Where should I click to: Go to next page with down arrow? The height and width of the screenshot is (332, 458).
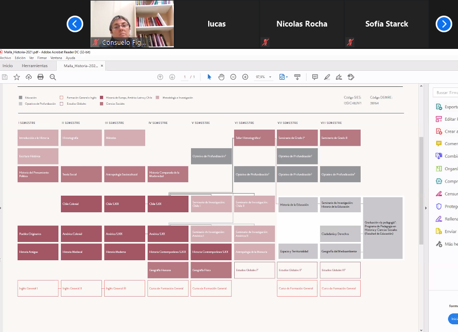point(172,77)
